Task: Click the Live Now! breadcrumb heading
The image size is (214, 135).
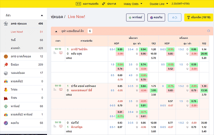Action: (77, 17)
